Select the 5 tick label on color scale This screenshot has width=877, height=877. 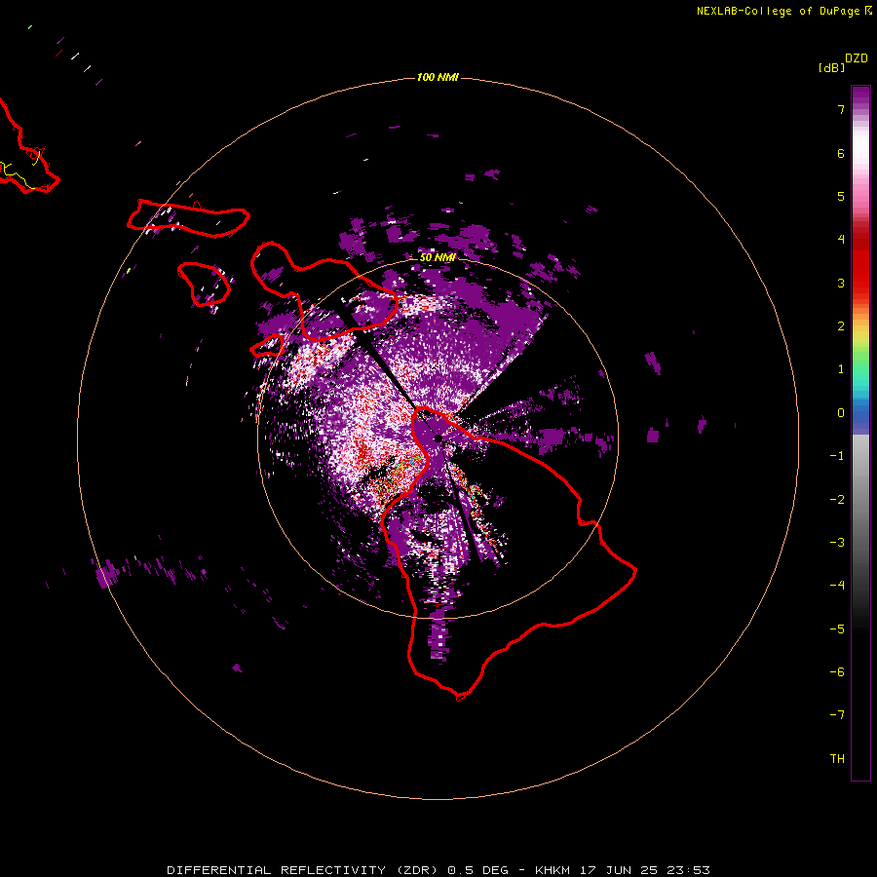pyautogui.click(x=841, y=196)
